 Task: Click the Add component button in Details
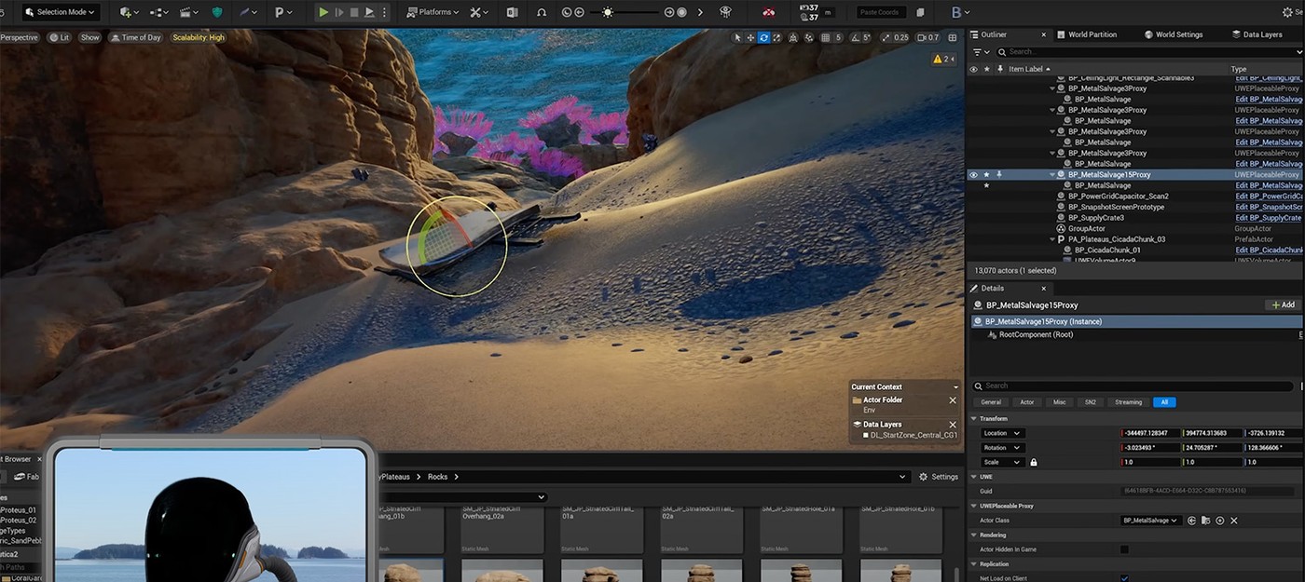(x=1283, y=305)
